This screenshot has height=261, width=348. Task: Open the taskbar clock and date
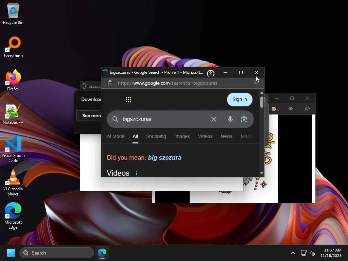tap(331, 253)
